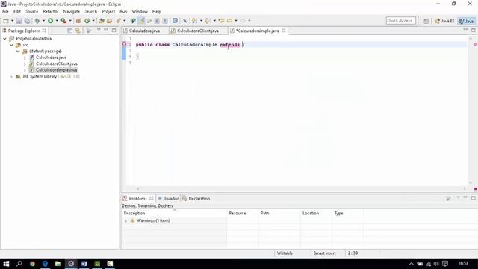Image resolution: width=478 pixels, height=269 pixels.
Task: Open the Window menu
Action: click(x=140, y=12)
